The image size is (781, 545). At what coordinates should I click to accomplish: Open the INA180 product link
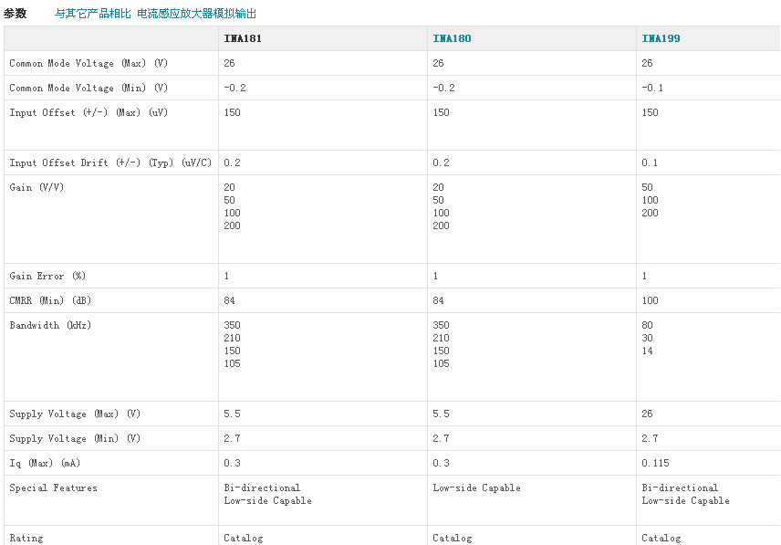tap(452, 38)
